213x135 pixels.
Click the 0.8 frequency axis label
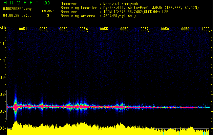[3, 94]
